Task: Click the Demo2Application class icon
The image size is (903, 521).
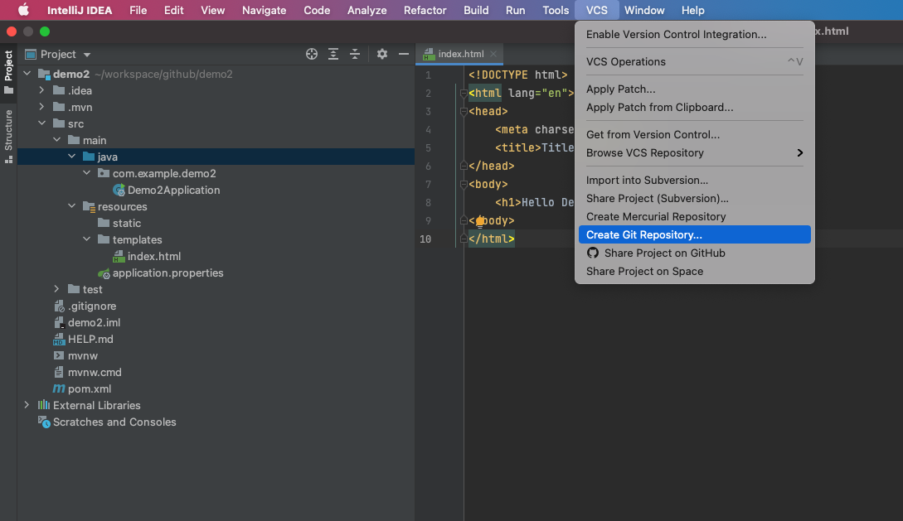Action: coord(119,191)
